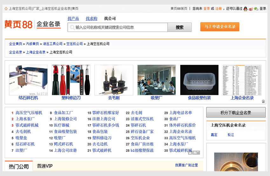This screenshot has height=176, width=270.
Task: Click the 黄页88 logo
Action: click(x=18, y=24)
